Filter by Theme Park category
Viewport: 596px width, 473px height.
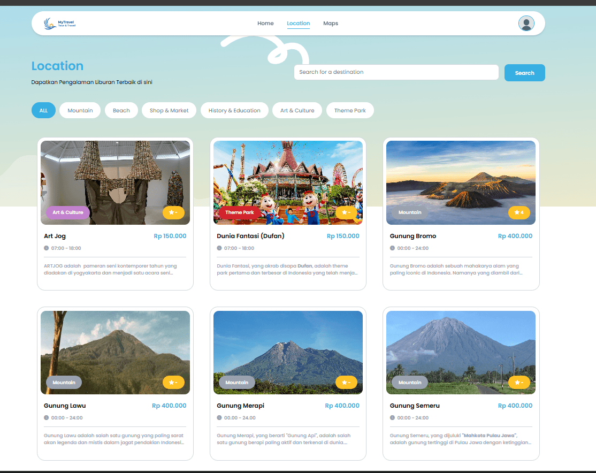tap(350, 110)
